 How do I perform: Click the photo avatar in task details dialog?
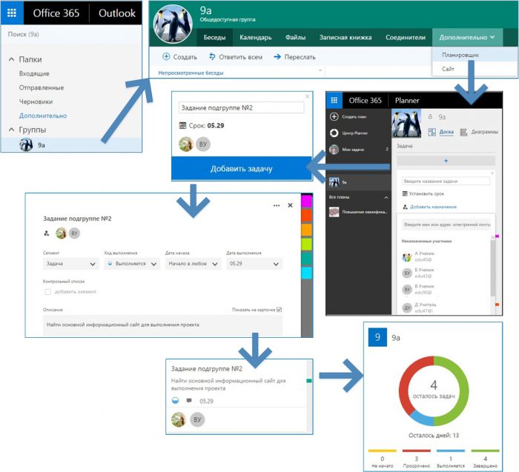(61, 233)
